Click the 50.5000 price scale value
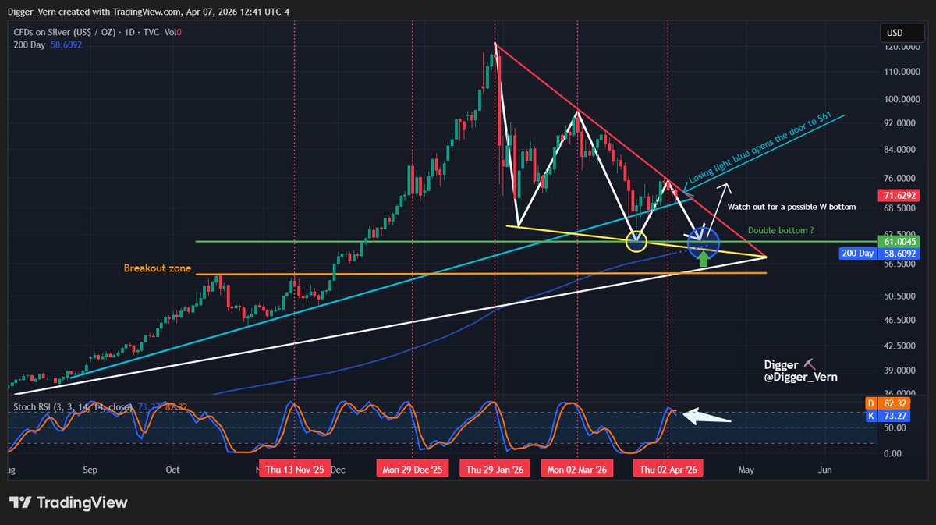936x525 pixels. click(x=898, y=296)
